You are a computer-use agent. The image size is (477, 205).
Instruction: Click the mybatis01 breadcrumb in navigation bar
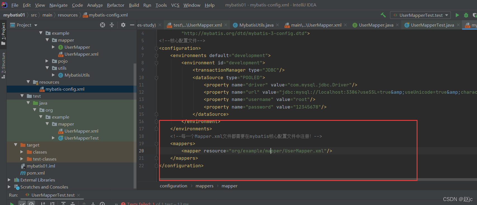14,15
